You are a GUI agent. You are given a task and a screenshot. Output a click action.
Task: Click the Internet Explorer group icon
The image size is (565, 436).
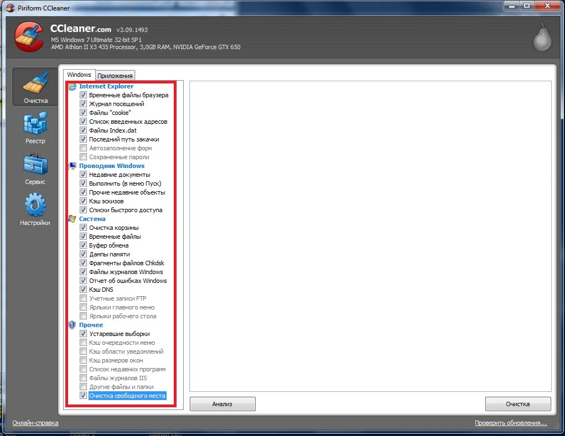(72, 86)
